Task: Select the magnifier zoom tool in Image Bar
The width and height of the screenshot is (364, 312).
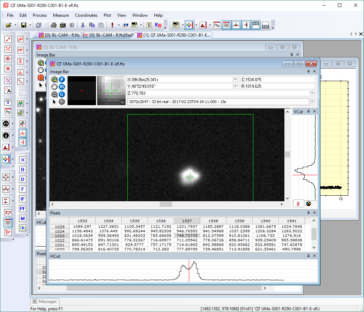Action: (x=54, y=79)
